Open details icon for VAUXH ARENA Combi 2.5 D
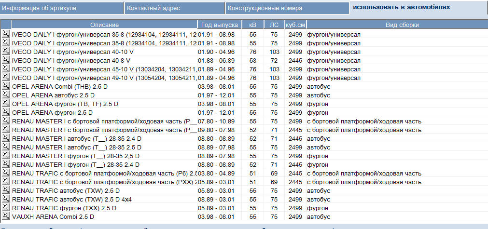 [5, 216]
